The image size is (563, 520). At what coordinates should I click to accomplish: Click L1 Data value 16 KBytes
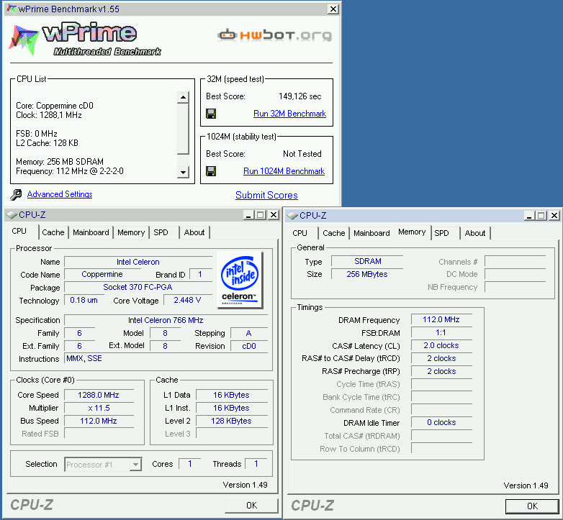(232, 395)
